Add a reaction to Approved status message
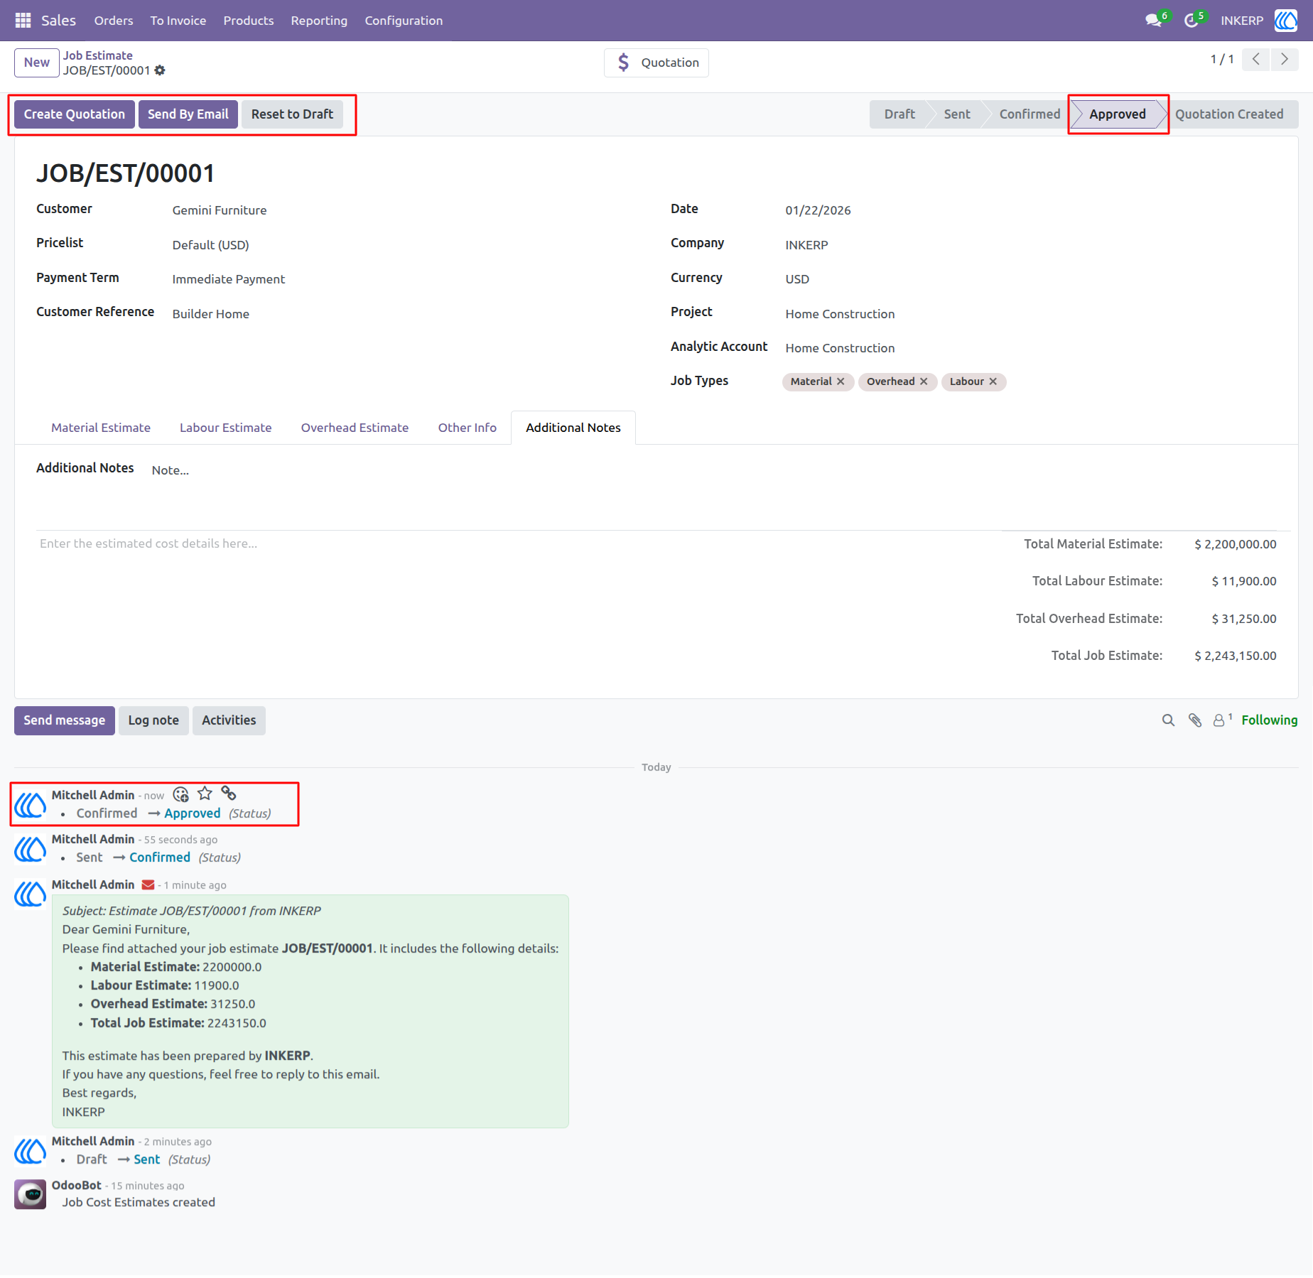The height and width of the screenshot is (1278, 1313). [181, 794]
